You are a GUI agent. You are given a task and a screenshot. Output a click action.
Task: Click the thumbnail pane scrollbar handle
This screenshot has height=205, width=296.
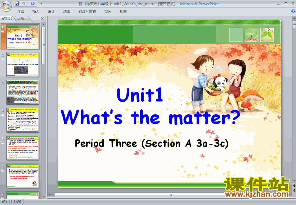pos(43,45)
